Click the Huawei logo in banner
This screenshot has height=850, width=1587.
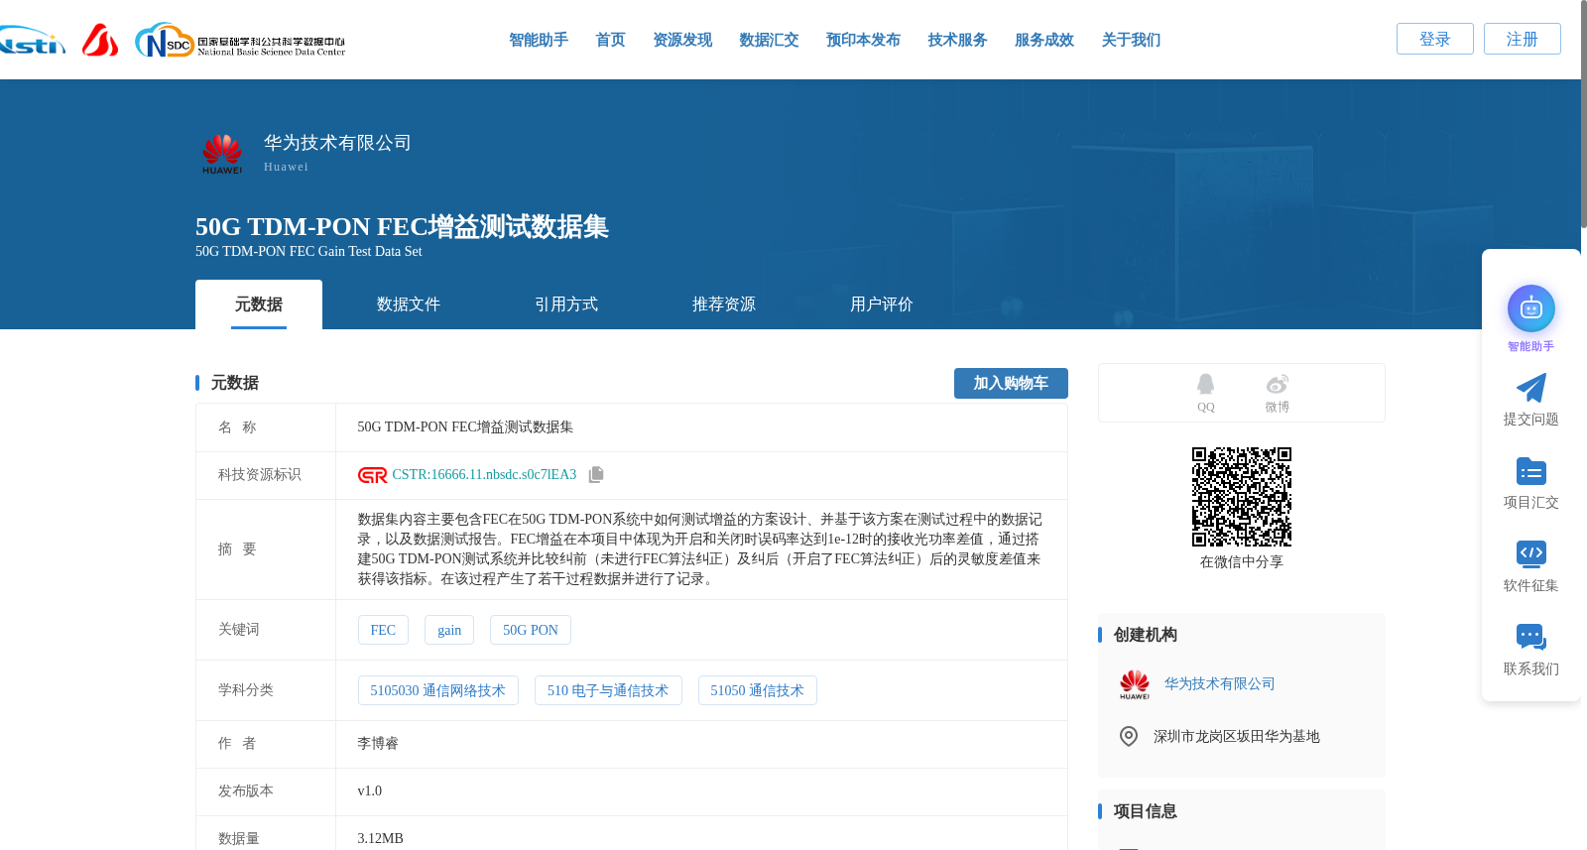click(222, 154)
